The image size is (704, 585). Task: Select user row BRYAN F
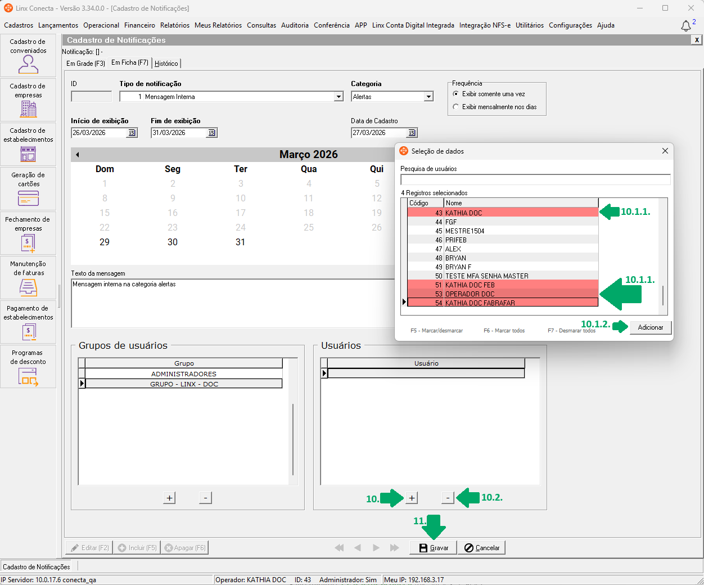503,267
